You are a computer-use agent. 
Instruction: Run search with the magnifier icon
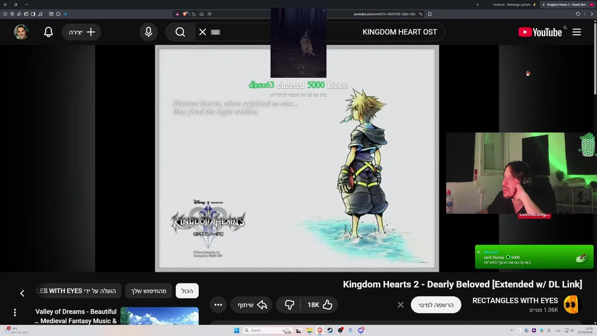click(x=180, y=32)
